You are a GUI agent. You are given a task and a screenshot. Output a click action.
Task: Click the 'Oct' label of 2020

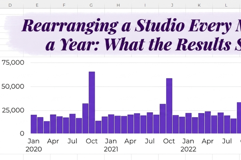[92, 141]
